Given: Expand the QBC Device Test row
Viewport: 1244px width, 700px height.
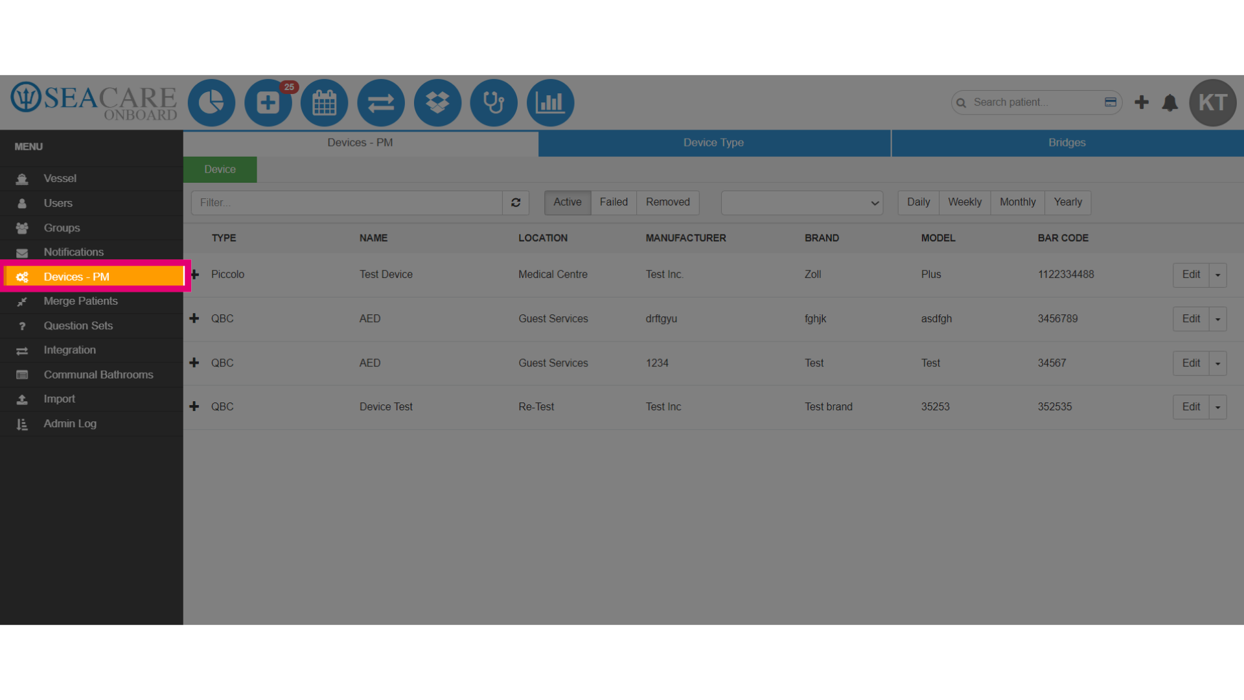Looking at the screenshot, I should [194, 406].
